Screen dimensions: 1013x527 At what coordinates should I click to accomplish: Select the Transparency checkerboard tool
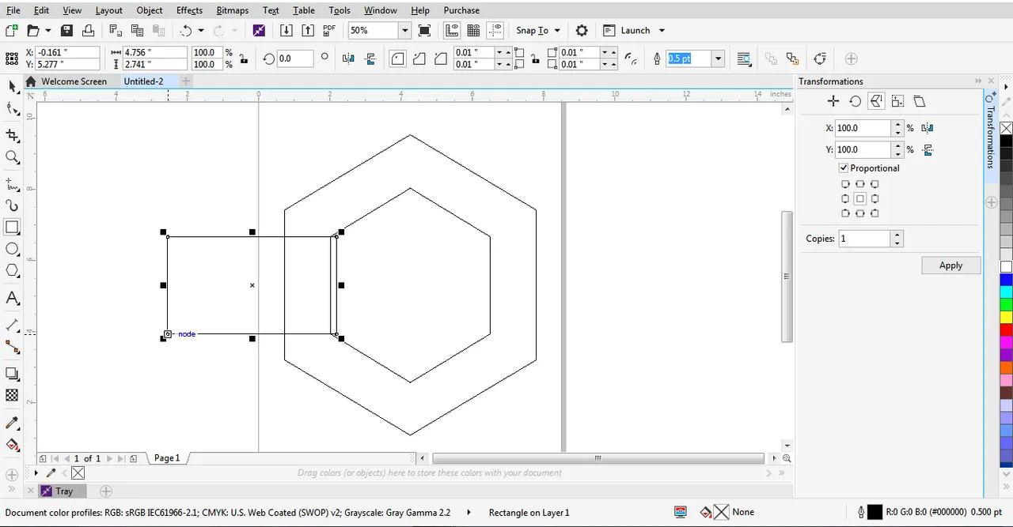click(x=12, y=395)
